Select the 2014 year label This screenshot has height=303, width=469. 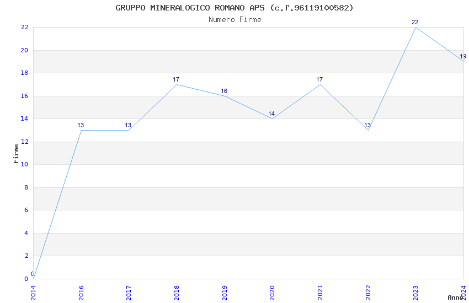[x=33, y=293]
